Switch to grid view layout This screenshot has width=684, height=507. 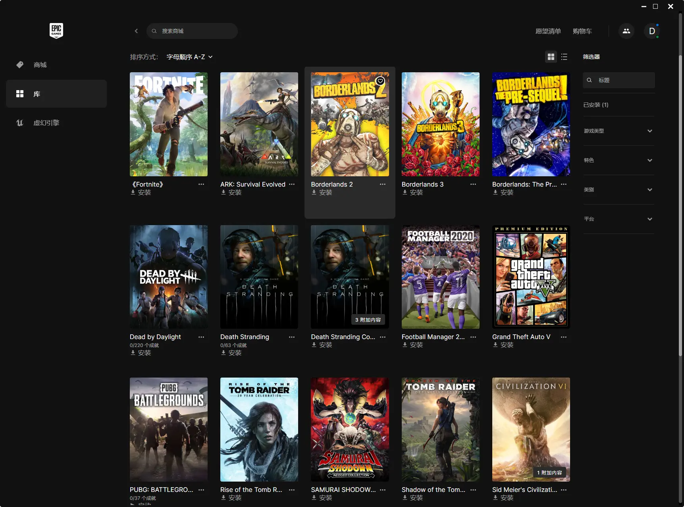click(551, 57)
